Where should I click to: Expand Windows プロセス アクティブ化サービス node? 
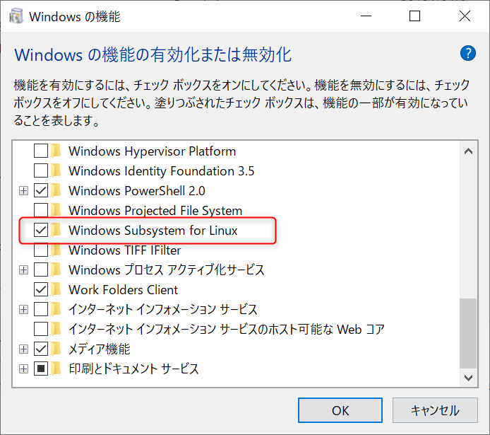[x=23, y=269]
